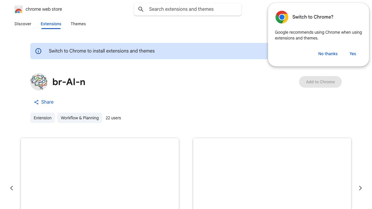
Task: Open the Discover tab
Action: click(x=23, y=24)
